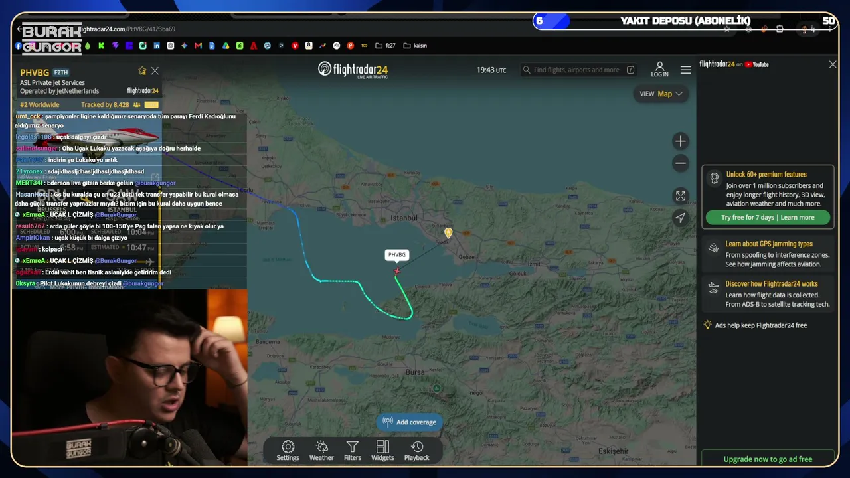850x478 pixels.
Task: Click the LOG IN account icon
Action: tap(660, 70)
